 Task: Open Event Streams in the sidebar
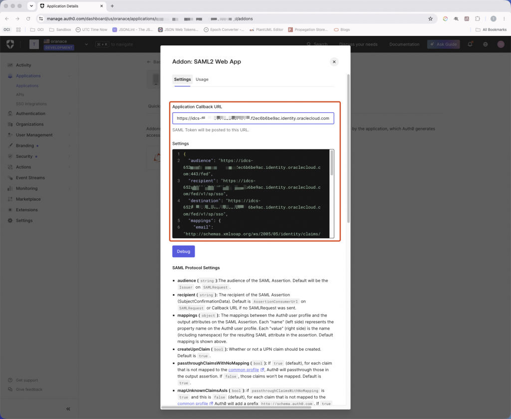click(x=30, y=178)
